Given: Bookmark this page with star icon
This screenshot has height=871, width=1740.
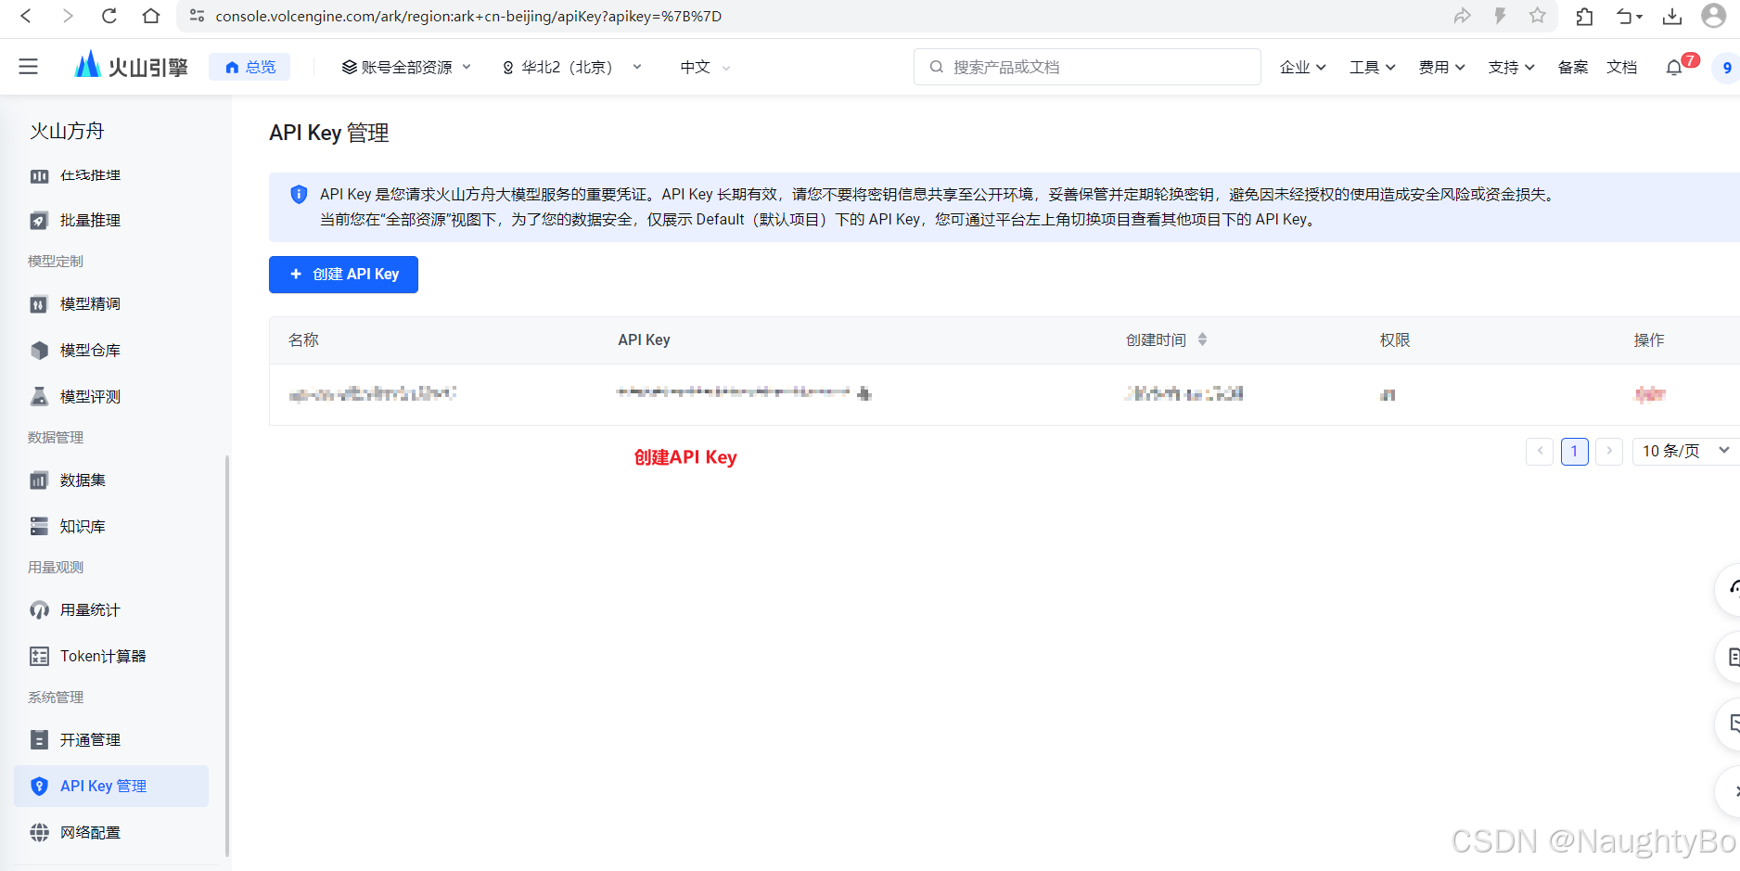Looking at the screenshot, I should click(1538, 16).
